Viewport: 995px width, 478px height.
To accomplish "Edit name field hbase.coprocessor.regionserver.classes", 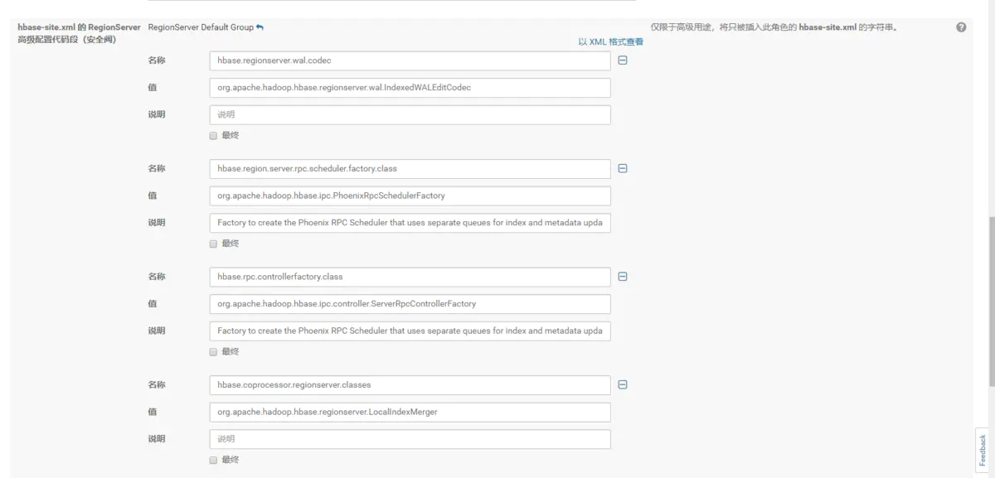I will click(x=410, y=385).
